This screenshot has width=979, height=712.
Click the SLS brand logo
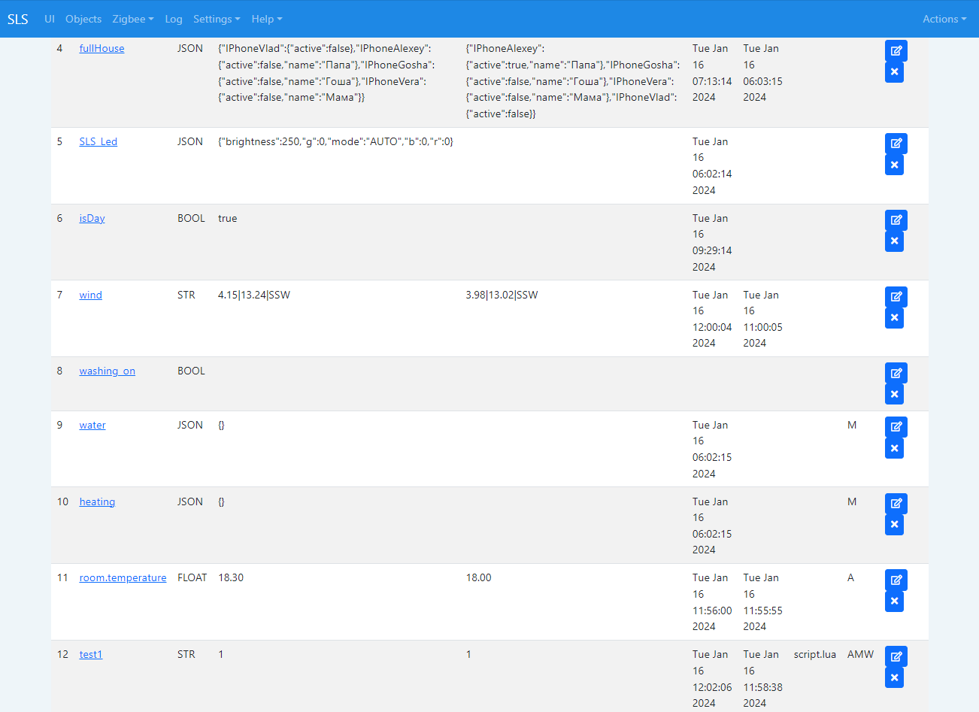point(18,19)
